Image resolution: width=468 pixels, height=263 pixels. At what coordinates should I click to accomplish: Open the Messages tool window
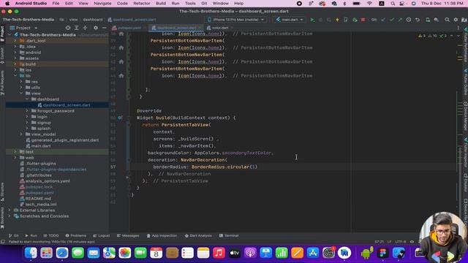tap(128, 235)
